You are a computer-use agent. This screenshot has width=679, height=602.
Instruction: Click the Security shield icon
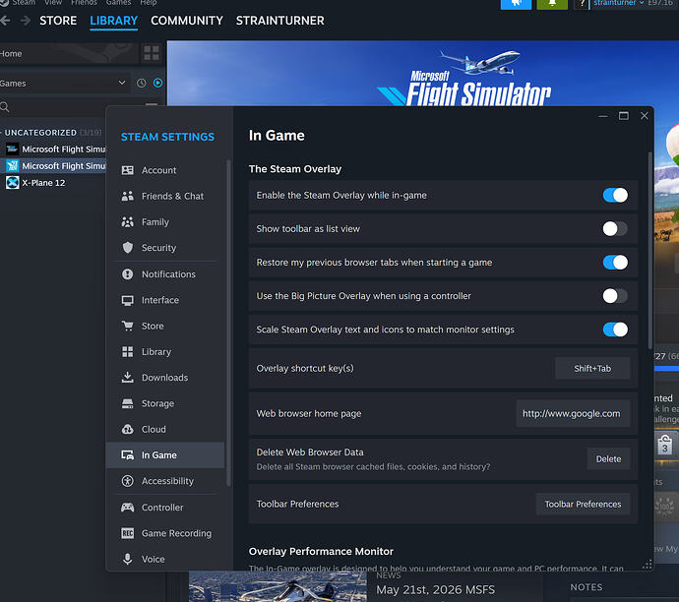127,248
